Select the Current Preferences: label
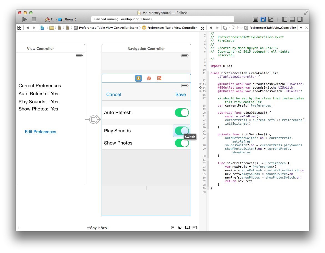The width and height of the screenshot is (325, 253). point(41,86)
